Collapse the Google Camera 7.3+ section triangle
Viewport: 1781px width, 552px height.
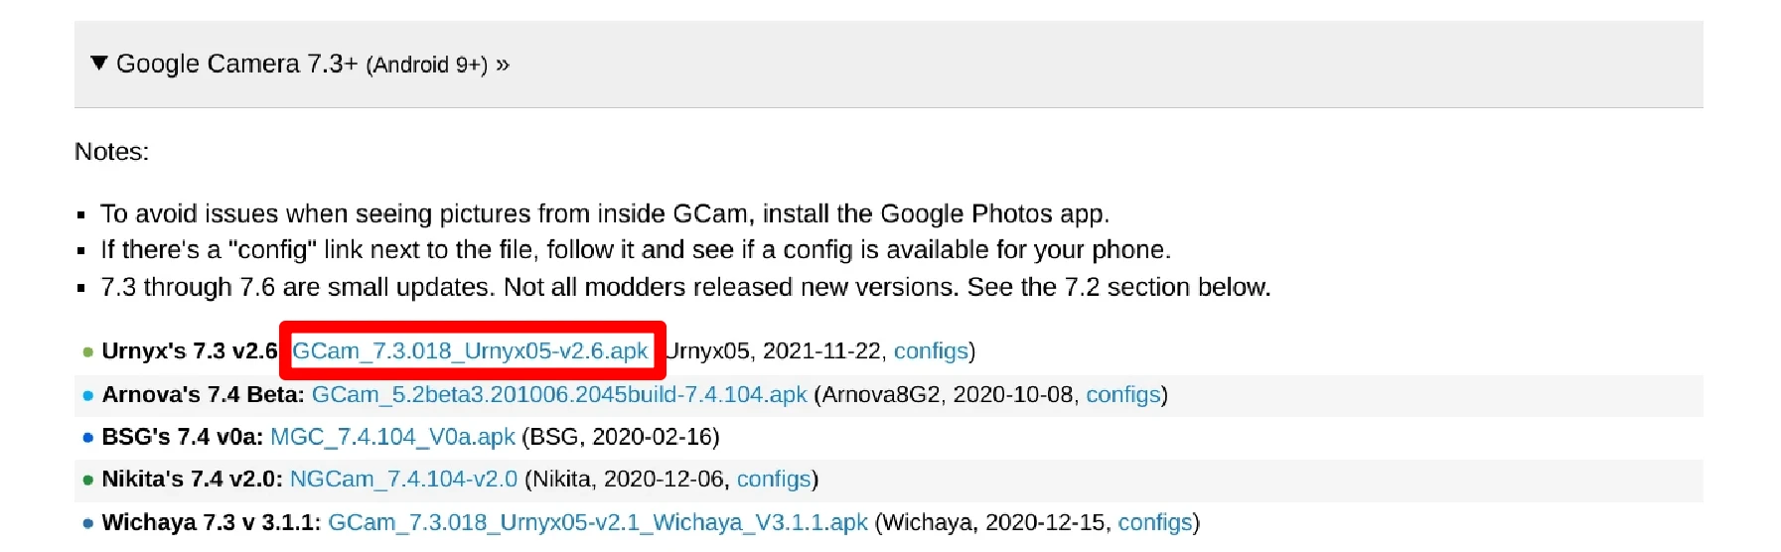[98, 64]
